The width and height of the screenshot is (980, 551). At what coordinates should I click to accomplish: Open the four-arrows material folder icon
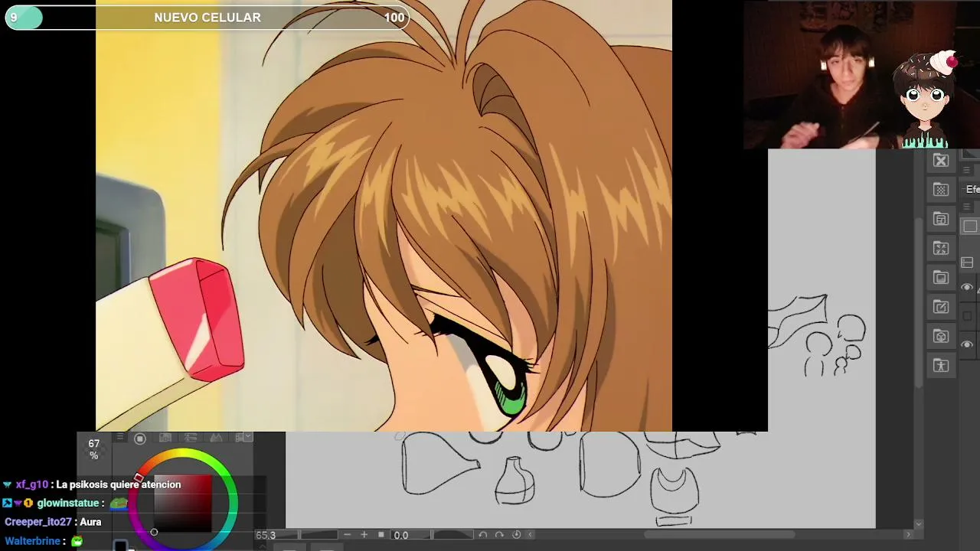click(941, 248)
